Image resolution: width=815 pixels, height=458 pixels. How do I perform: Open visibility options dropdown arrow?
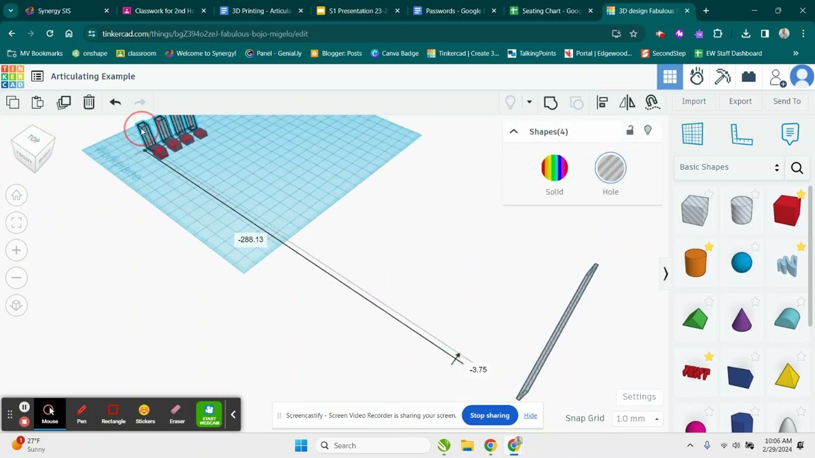pos(528,102)
